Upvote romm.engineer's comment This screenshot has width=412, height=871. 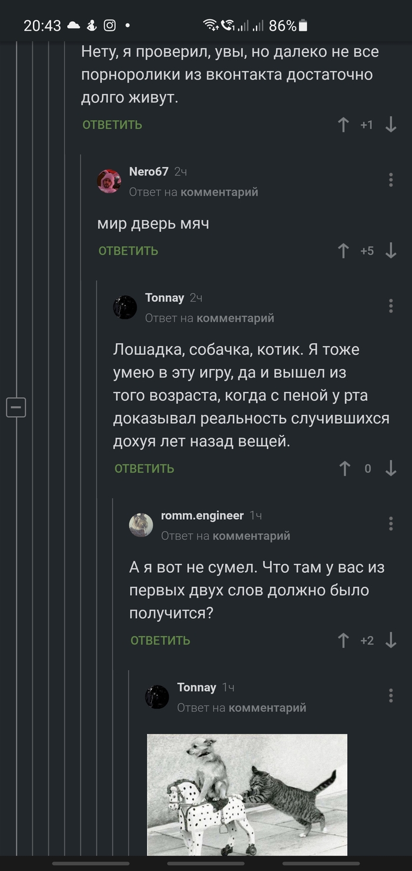[x=344, y=641]
